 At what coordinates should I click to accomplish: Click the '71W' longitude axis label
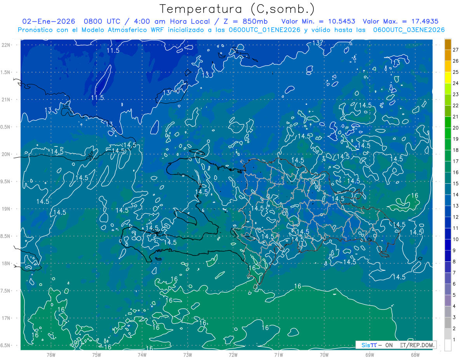tap(278, 355)
